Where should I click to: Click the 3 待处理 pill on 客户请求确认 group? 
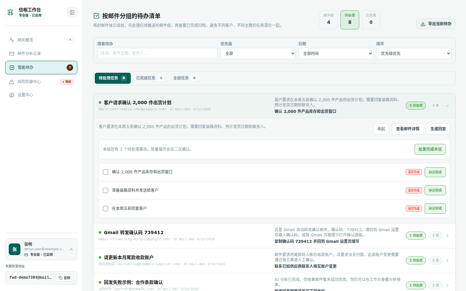[416, 106]
